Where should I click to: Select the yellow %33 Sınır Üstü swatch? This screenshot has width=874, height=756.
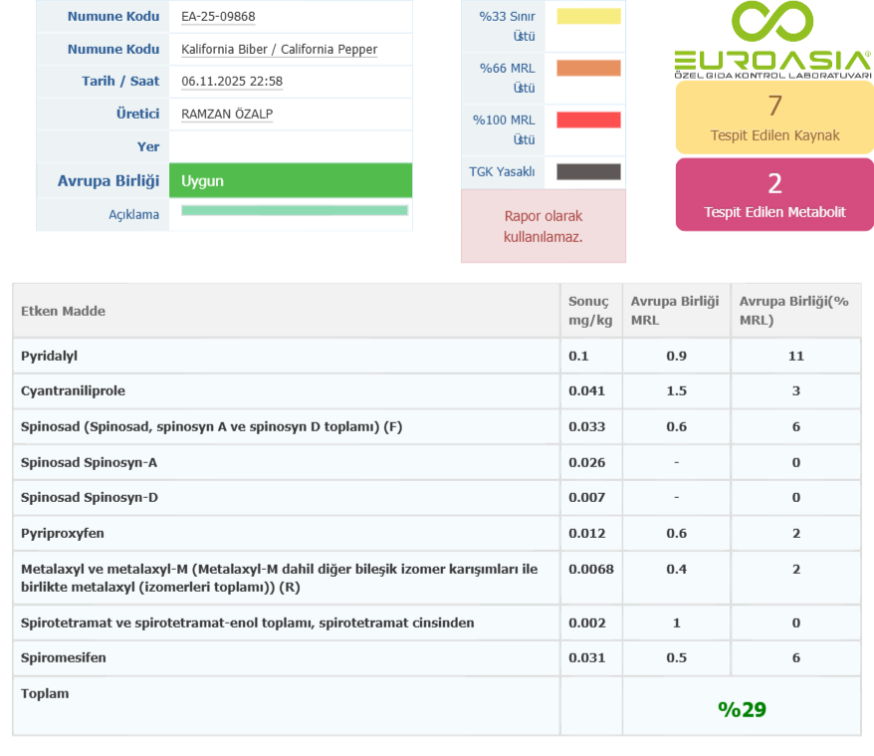588,17
